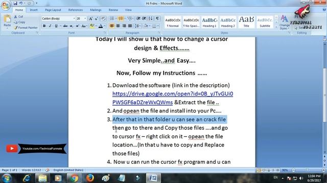Toggle Italic formatting
This screenshot has width=327, height=183.
point(50,26)
